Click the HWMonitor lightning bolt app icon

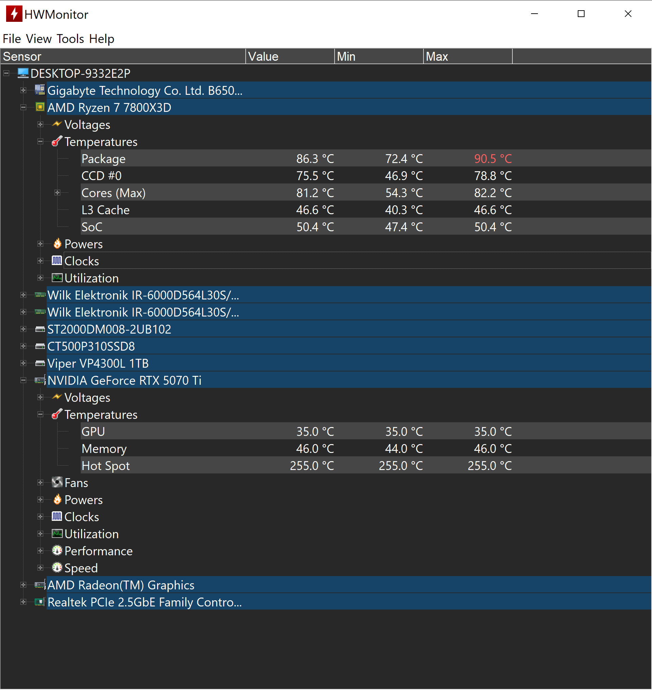click(14, 14)
